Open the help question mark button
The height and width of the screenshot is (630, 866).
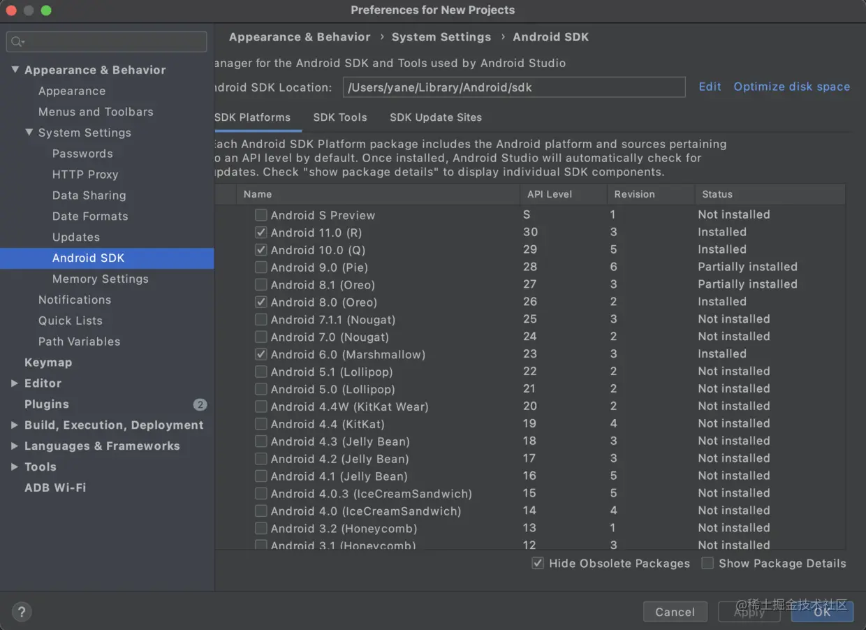click(x=22, y=613)
